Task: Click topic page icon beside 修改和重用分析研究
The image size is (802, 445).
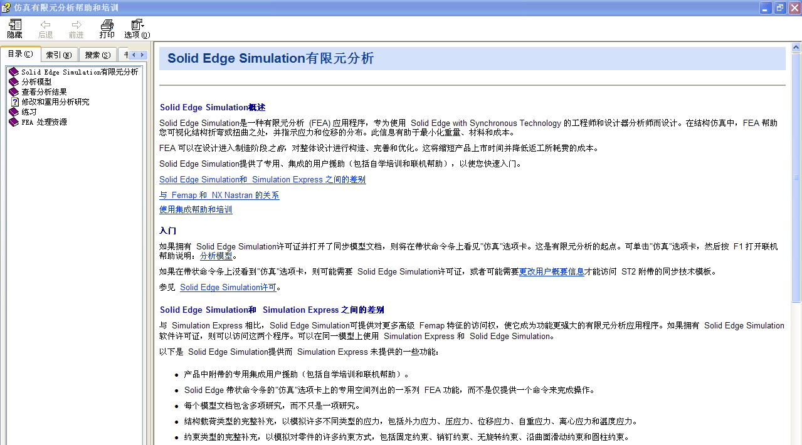Action: [x=15, y=102]
